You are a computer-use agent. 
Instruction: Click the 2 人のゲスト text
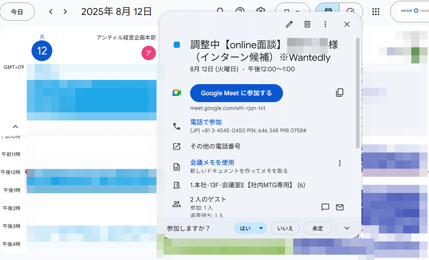tap(208, 199)
